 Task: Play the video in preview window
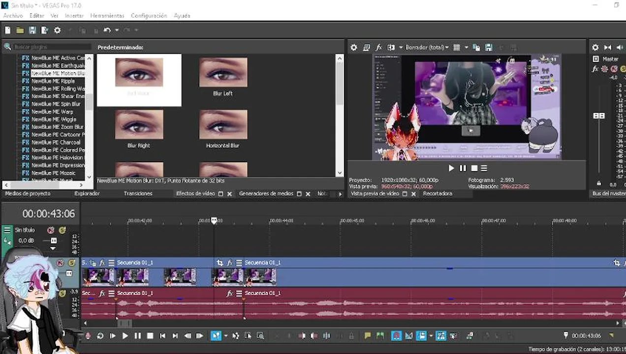pos(451,168)
